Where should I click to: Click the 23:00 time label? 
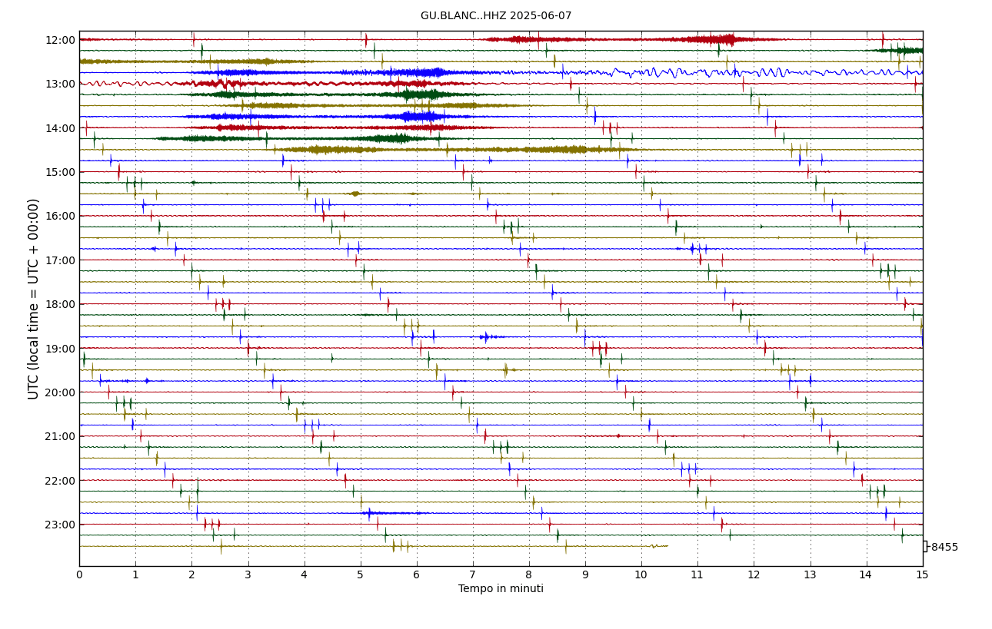point(61,525)
